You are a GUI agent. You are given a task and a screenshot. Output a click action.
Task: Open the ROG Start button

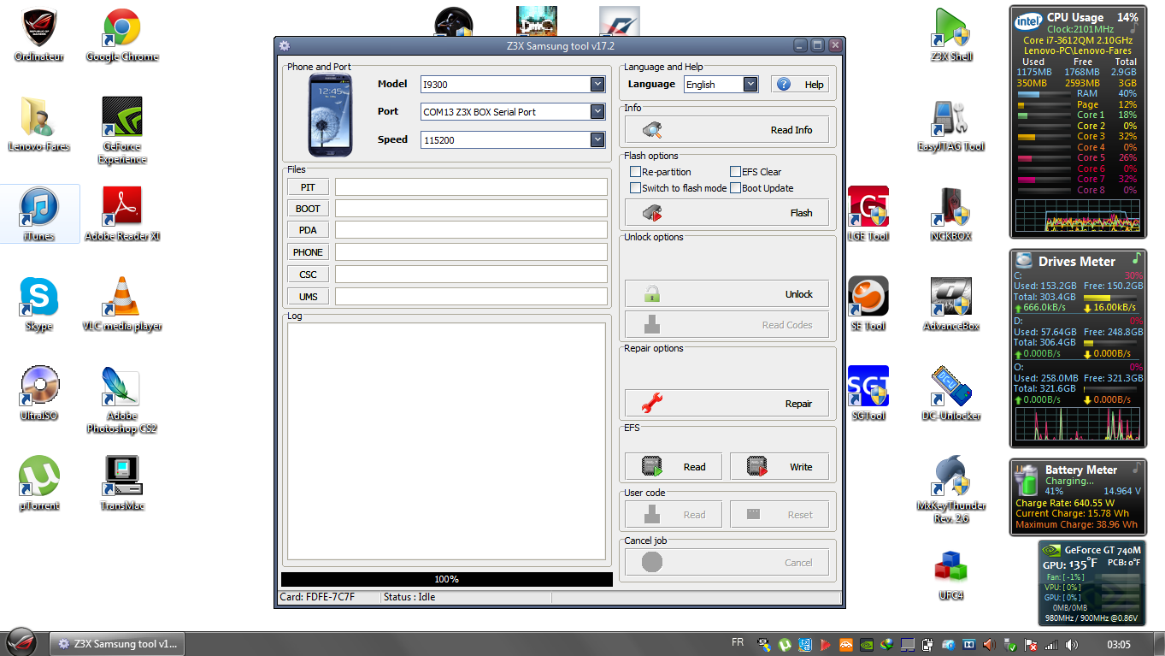(23, 643)
